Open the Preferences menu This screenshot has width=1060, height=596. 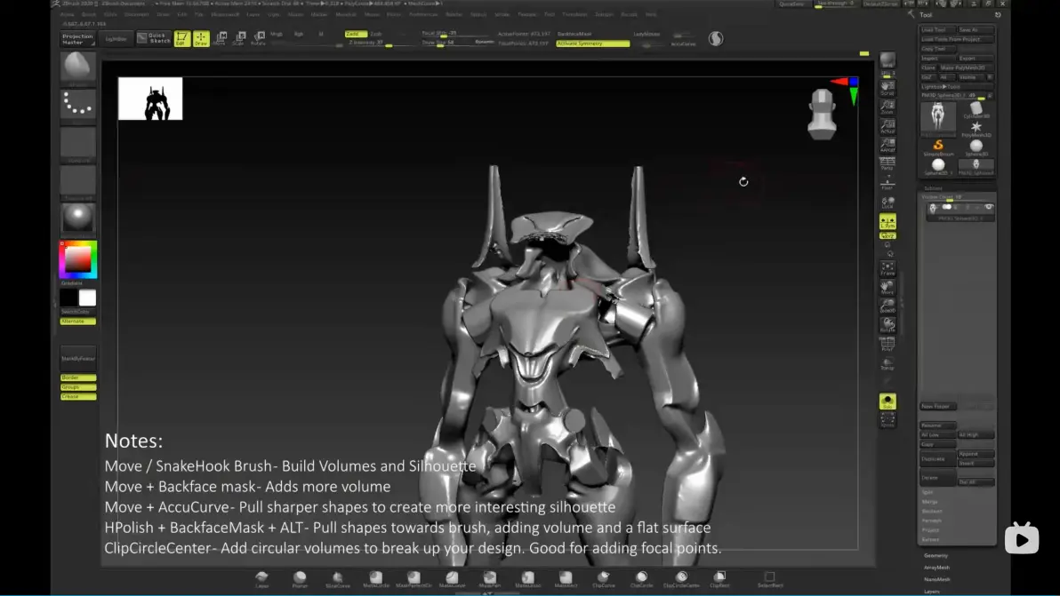click(x=423, y=14)
